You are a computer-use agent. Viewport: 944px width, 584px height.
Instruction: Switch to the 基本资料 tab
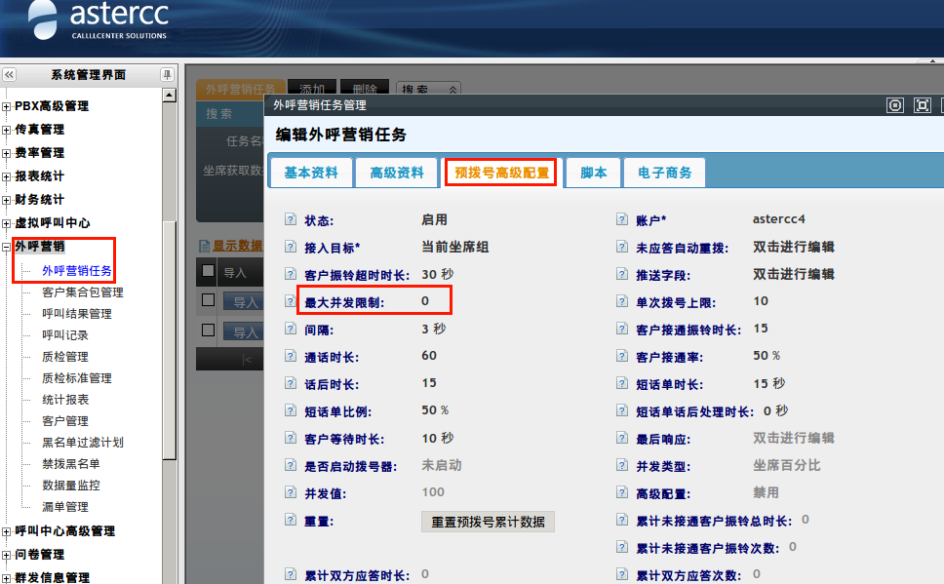pyautogui.click(x=311, y=173)
